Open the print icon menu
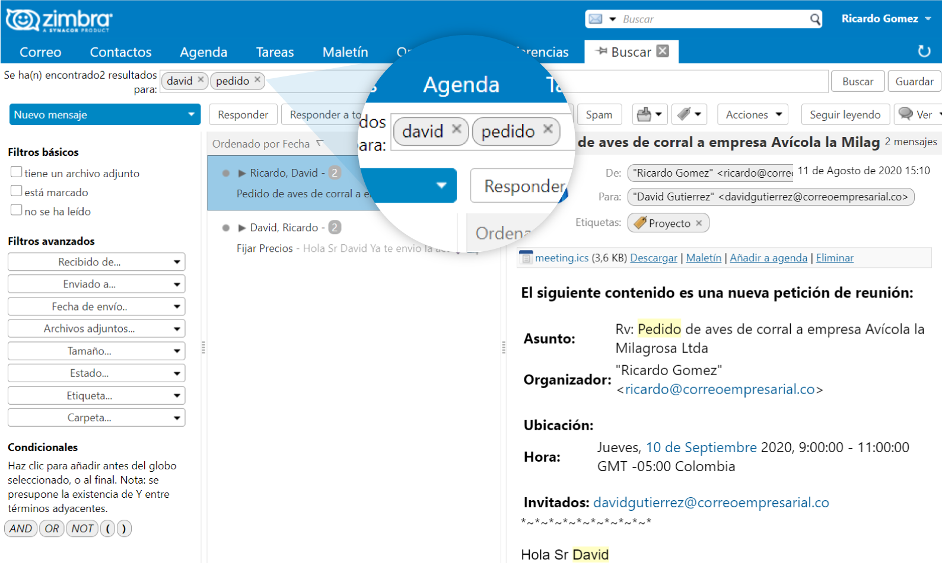Image resolution: width=942 pixels, height=563 pixels. [650, 114]
